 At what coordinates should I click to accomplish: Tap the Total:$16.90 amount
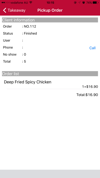(87, 95)
